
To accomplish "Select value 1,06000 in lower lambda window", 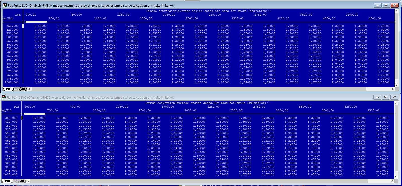I will [109, 48].
